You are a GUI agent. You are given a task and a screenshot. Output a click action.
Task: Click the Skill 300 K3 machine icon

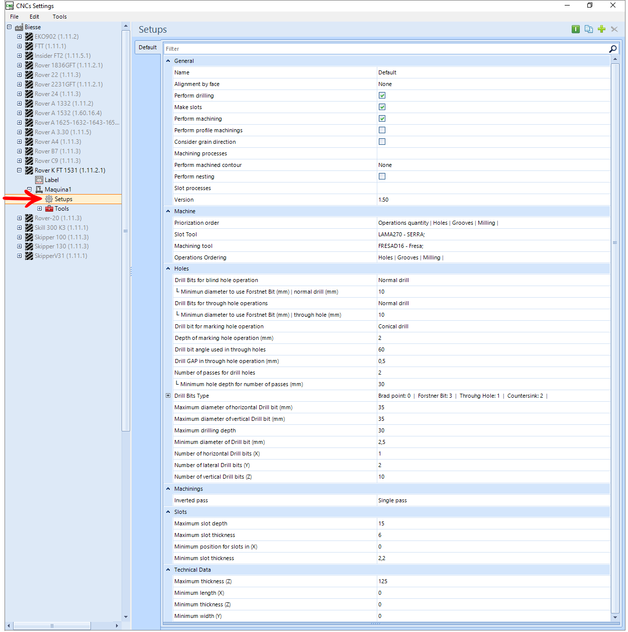(29, 228)
